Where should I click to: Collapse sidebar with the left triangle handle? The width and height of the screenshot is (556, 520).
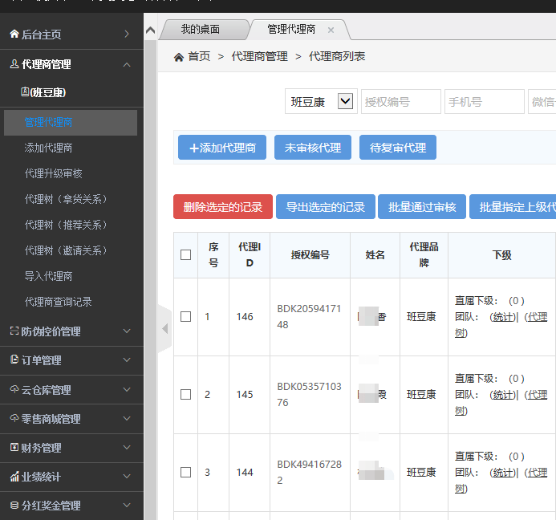(x=165, y=328)
